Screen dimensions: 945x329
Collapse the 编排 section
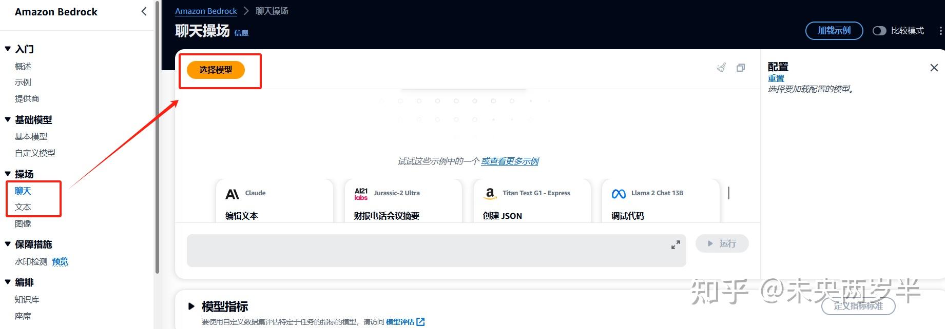[8, 282]
